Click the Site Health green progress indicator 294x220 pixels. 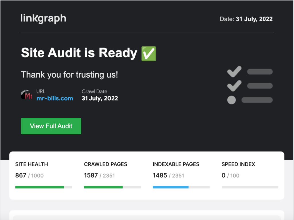(x=39, y=187)
